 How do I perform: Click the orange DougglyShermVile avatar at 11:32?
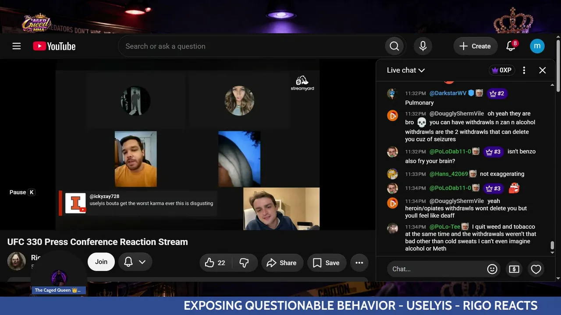click(x=392, y=115)
